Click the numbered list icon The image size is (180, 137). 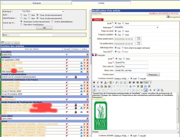(125, 83)
